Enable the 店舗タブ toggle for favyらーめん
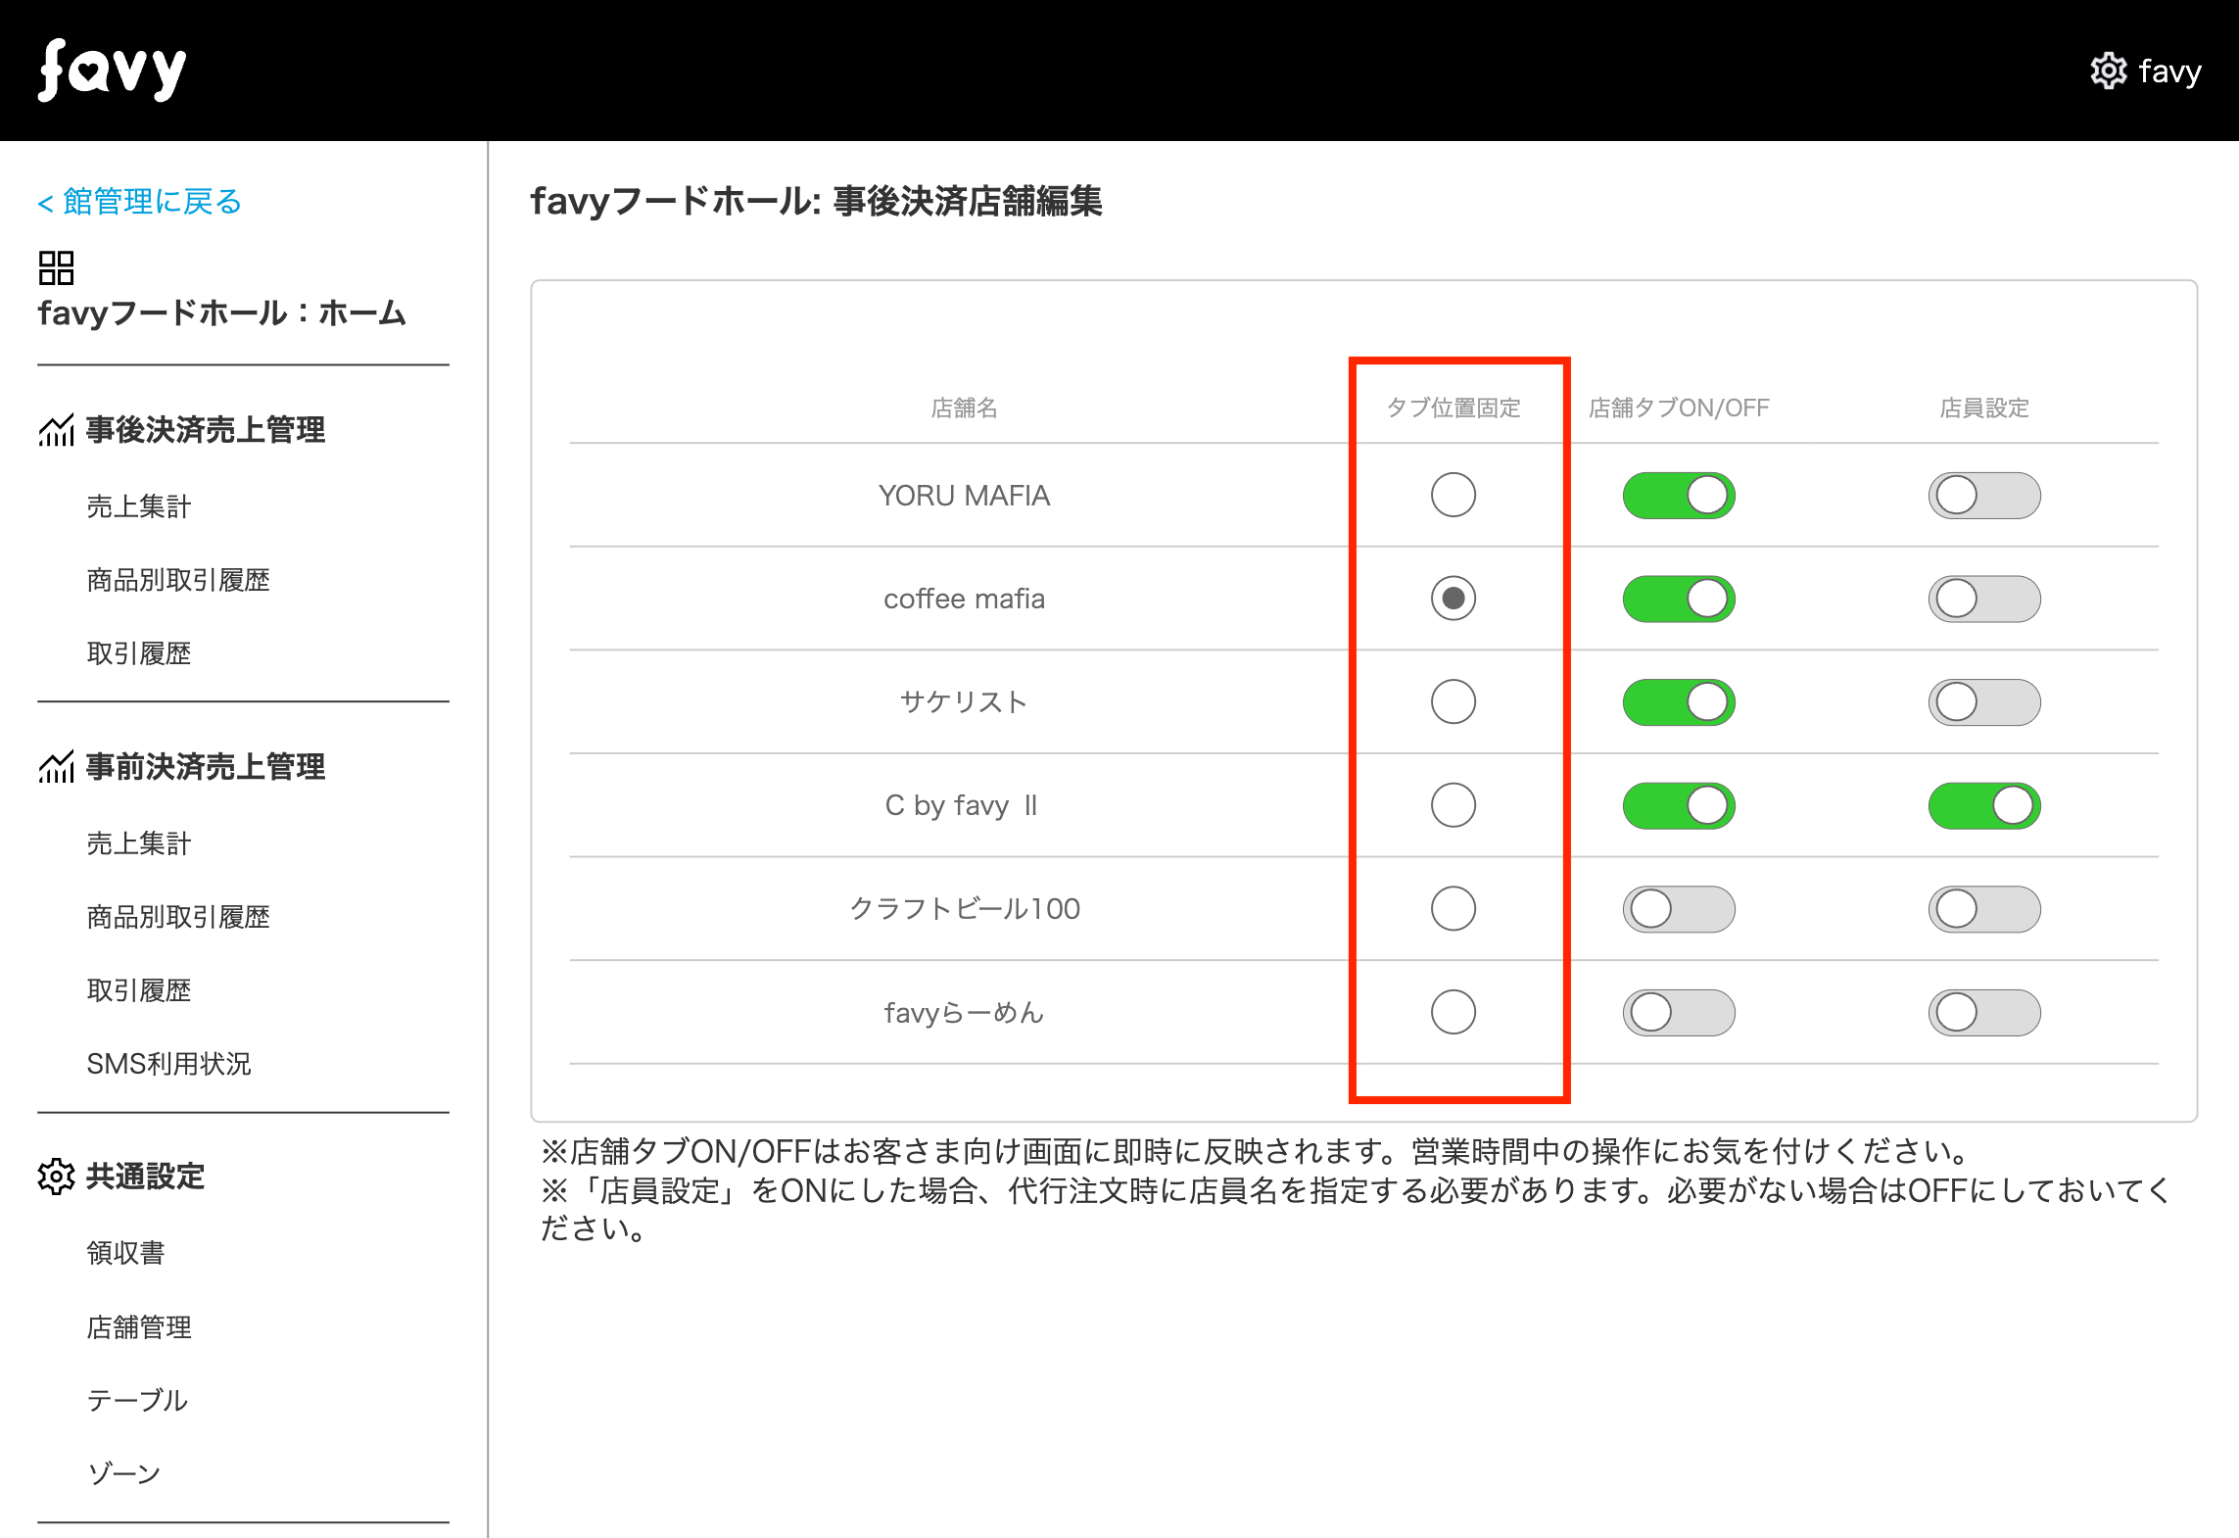The height and width of the screenshot is (1538, 2239). pos(1679,1012)
